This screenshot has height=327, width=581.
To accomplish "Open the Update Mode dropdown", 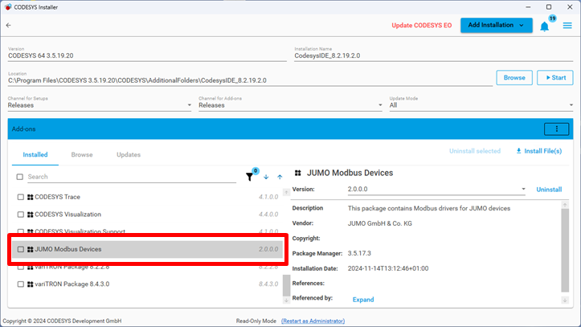I will [x=481, y=105].
